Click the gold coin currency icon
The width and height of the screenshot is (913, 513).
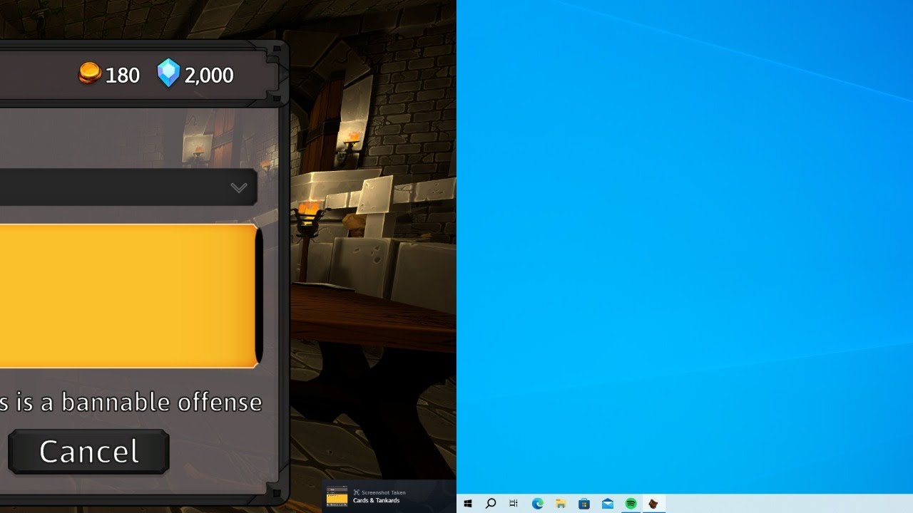pos(89,73)
